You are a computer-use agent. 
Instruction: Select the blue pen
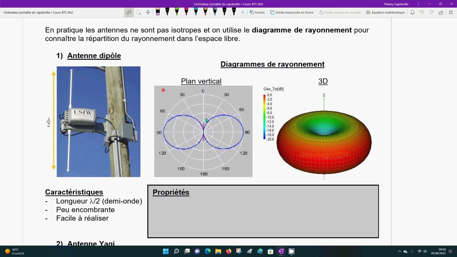[196, 12]
